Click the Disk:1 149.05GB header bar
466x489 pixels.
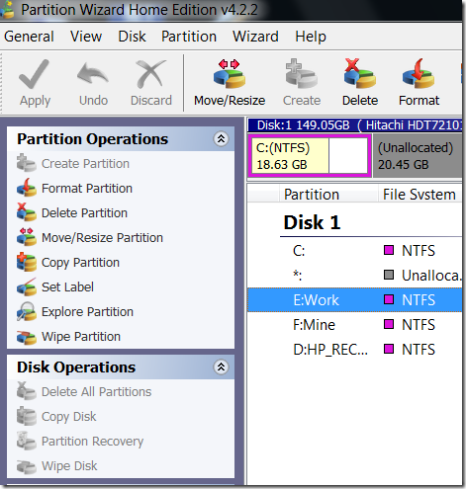coord(355,125)
